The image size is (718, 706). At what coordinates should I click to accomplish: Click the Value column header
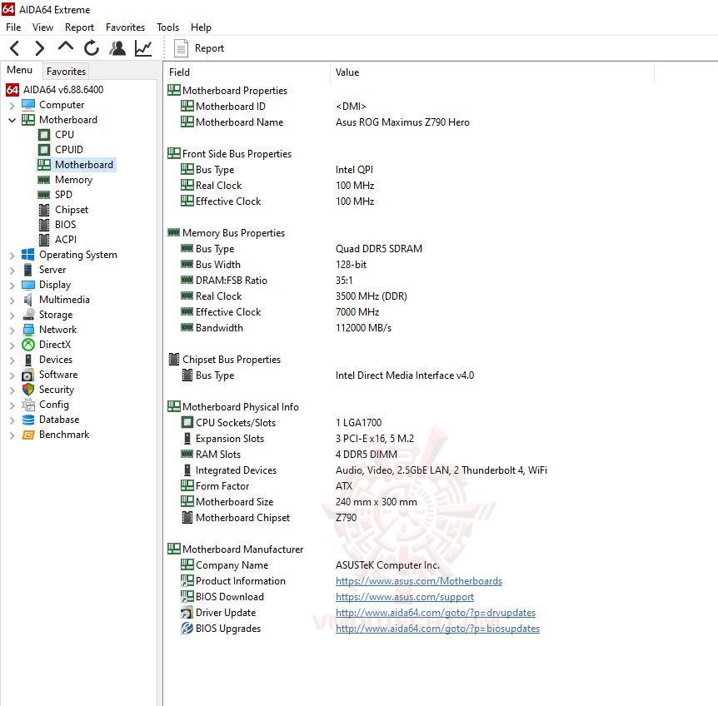tap(492, 72)
